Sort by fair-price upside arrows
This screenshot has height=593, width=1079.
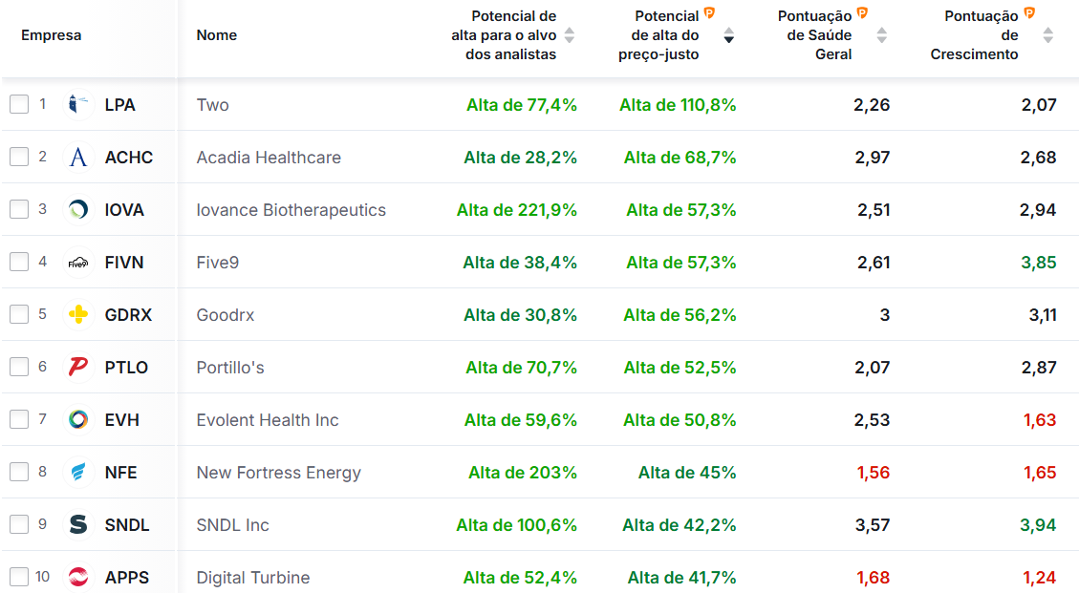(729, 35)
